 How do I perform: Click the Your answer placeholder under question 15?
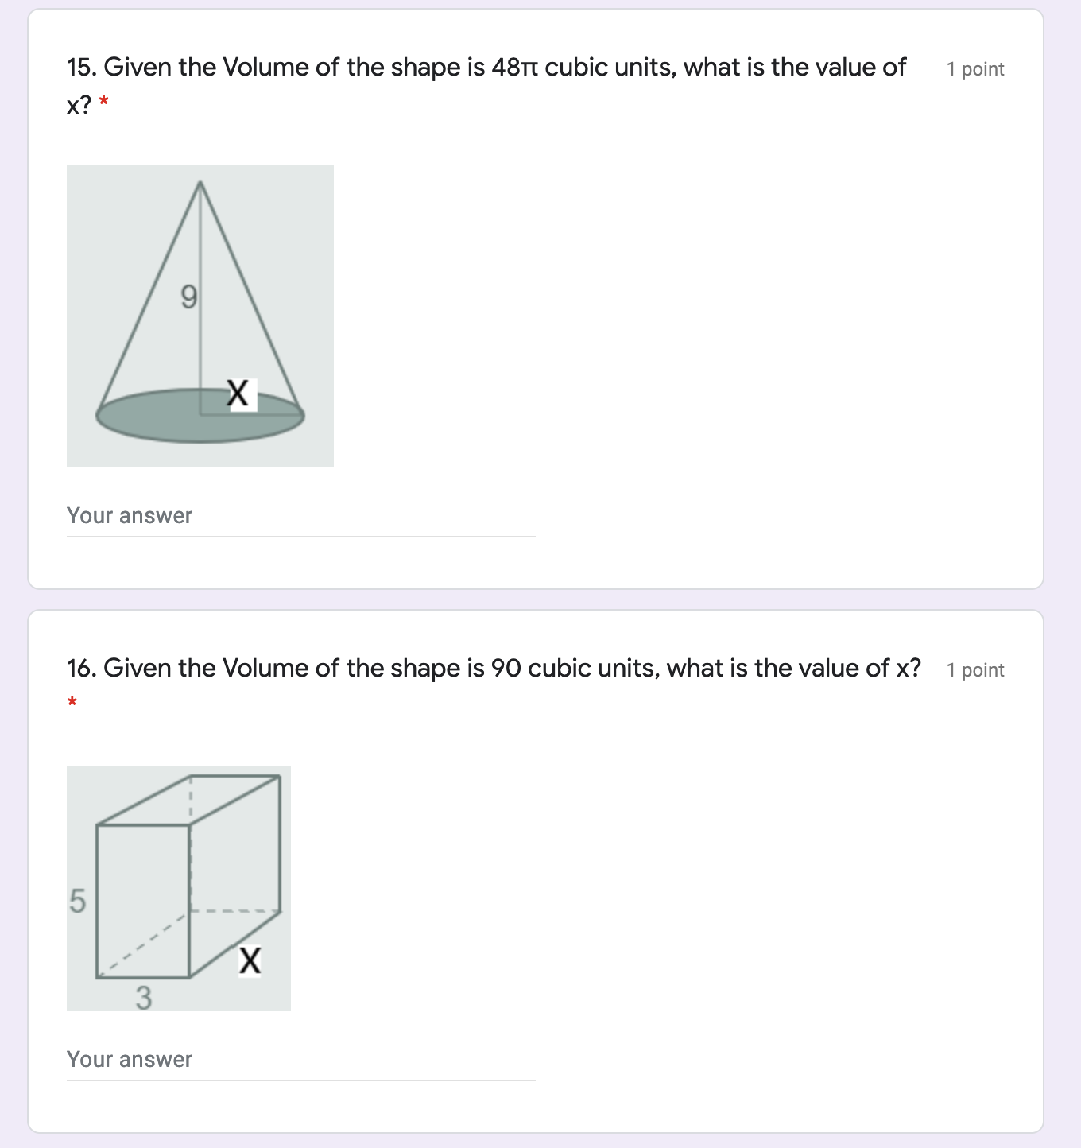pos(129,515)
